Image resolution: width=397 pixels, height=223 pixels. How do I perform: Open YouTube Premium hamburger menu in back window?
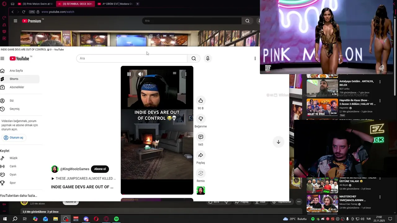15,21
